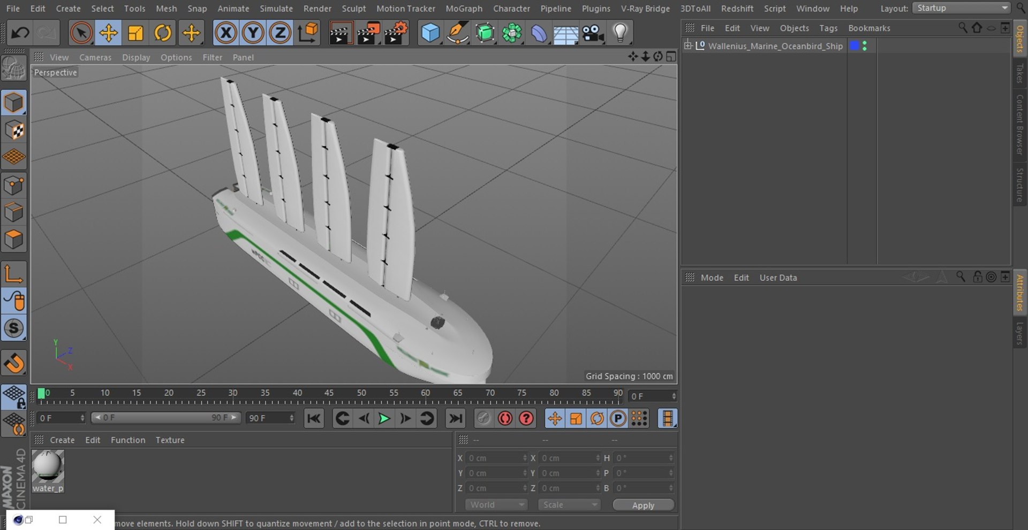Open the Mesh menu
The width and height of the screenshot is (1028, 530).
(166, 9)
